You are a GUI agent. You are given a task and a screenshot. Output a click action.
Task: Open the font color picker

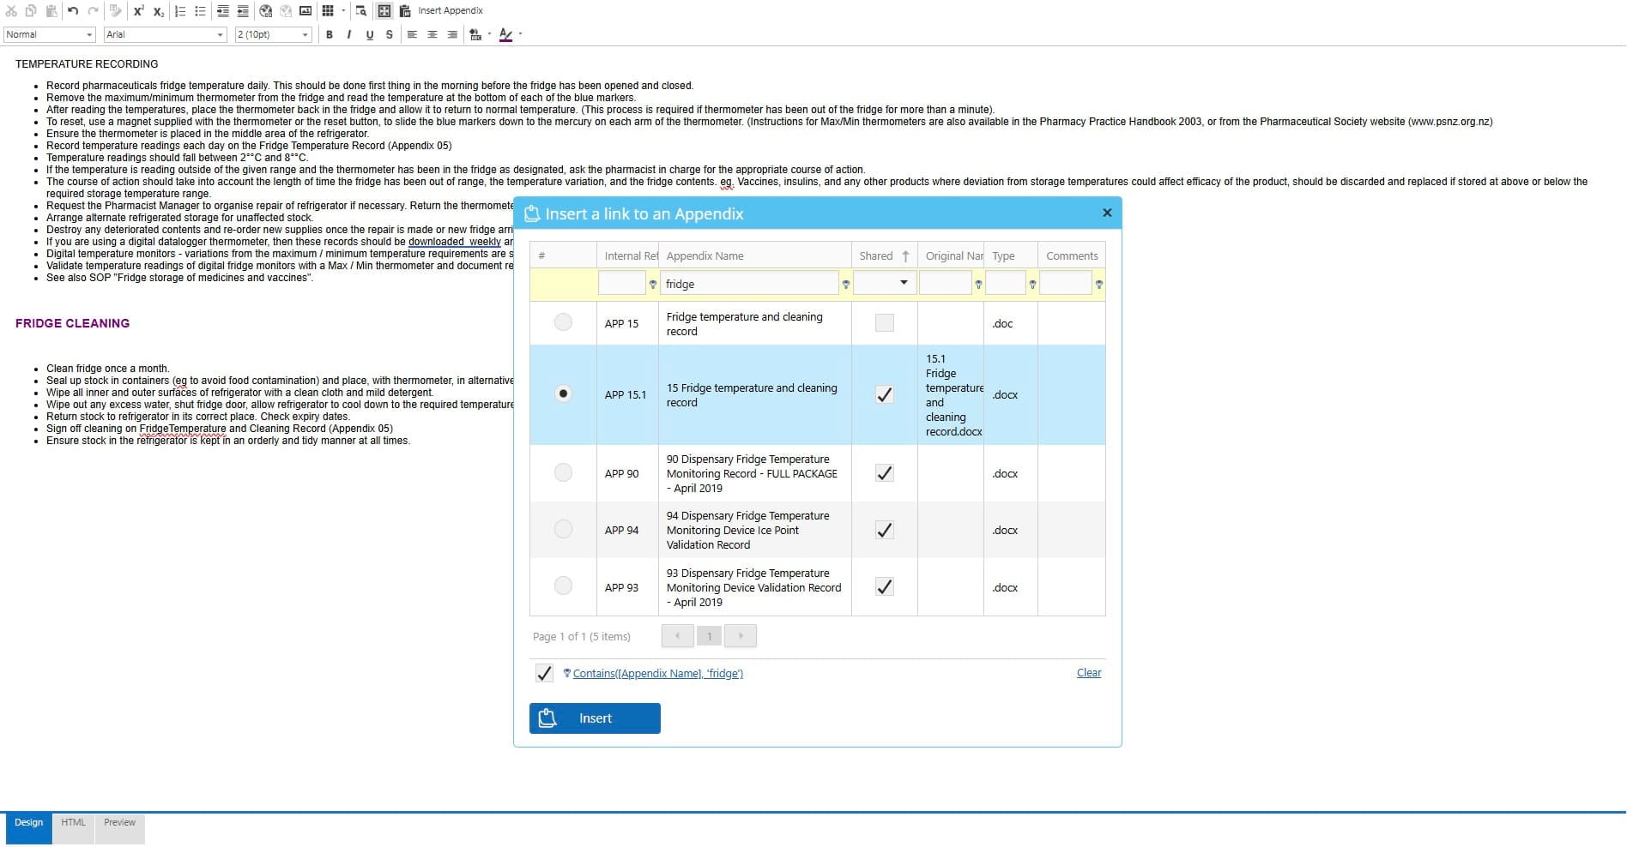(x=520, y=34)
